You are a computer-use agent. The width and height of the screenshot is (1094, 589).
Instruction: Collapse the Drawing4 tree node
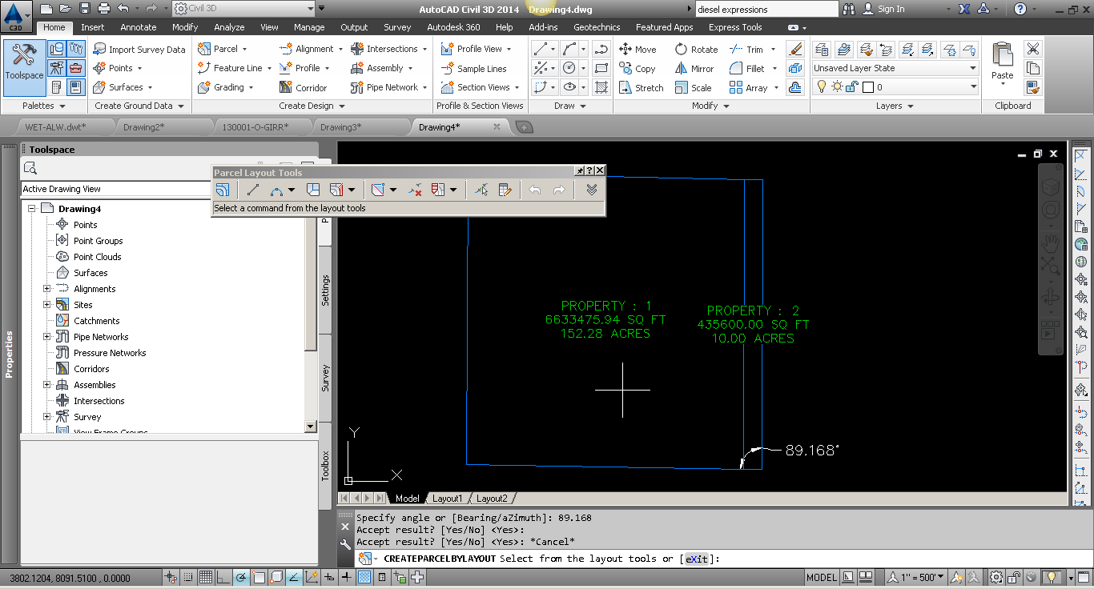pos(33,209)
